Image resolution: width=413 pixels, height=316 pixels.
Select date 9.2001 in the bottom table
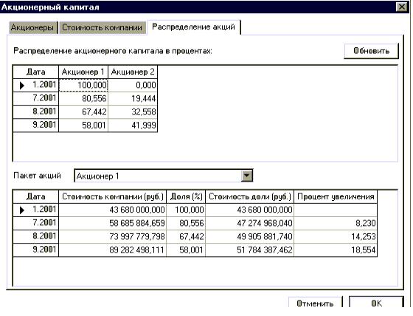pyautogui.click(x=36, y=250)
